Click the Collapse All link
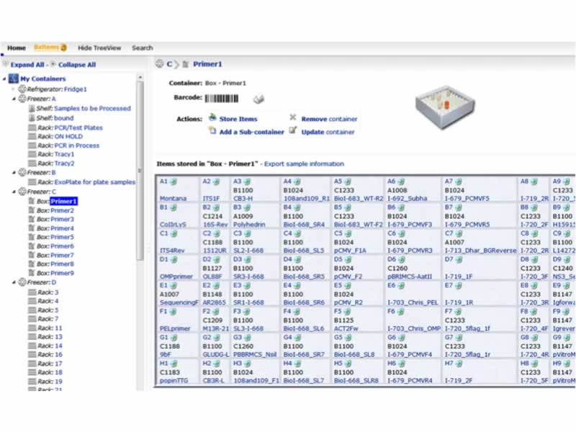Image resolution: width=576 pixels, height=432 pixels. pyautogui.click(x=76, y=64)
